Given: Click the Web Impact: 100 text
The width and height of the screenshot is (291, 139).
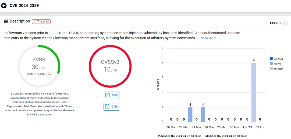Looking at the screenshot, I should 39,74.
